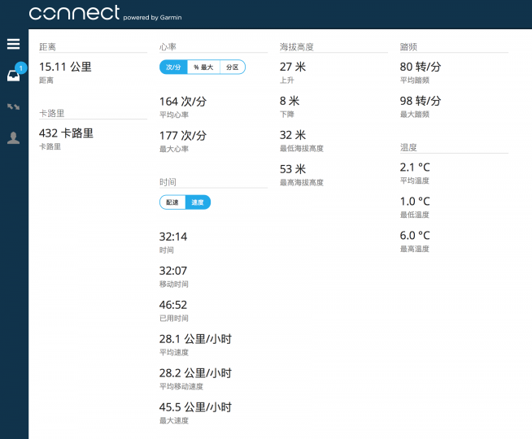Click the 432 卡路里 calorie value
This screenshot has width=532, height=439.
[x=66, y=133]
